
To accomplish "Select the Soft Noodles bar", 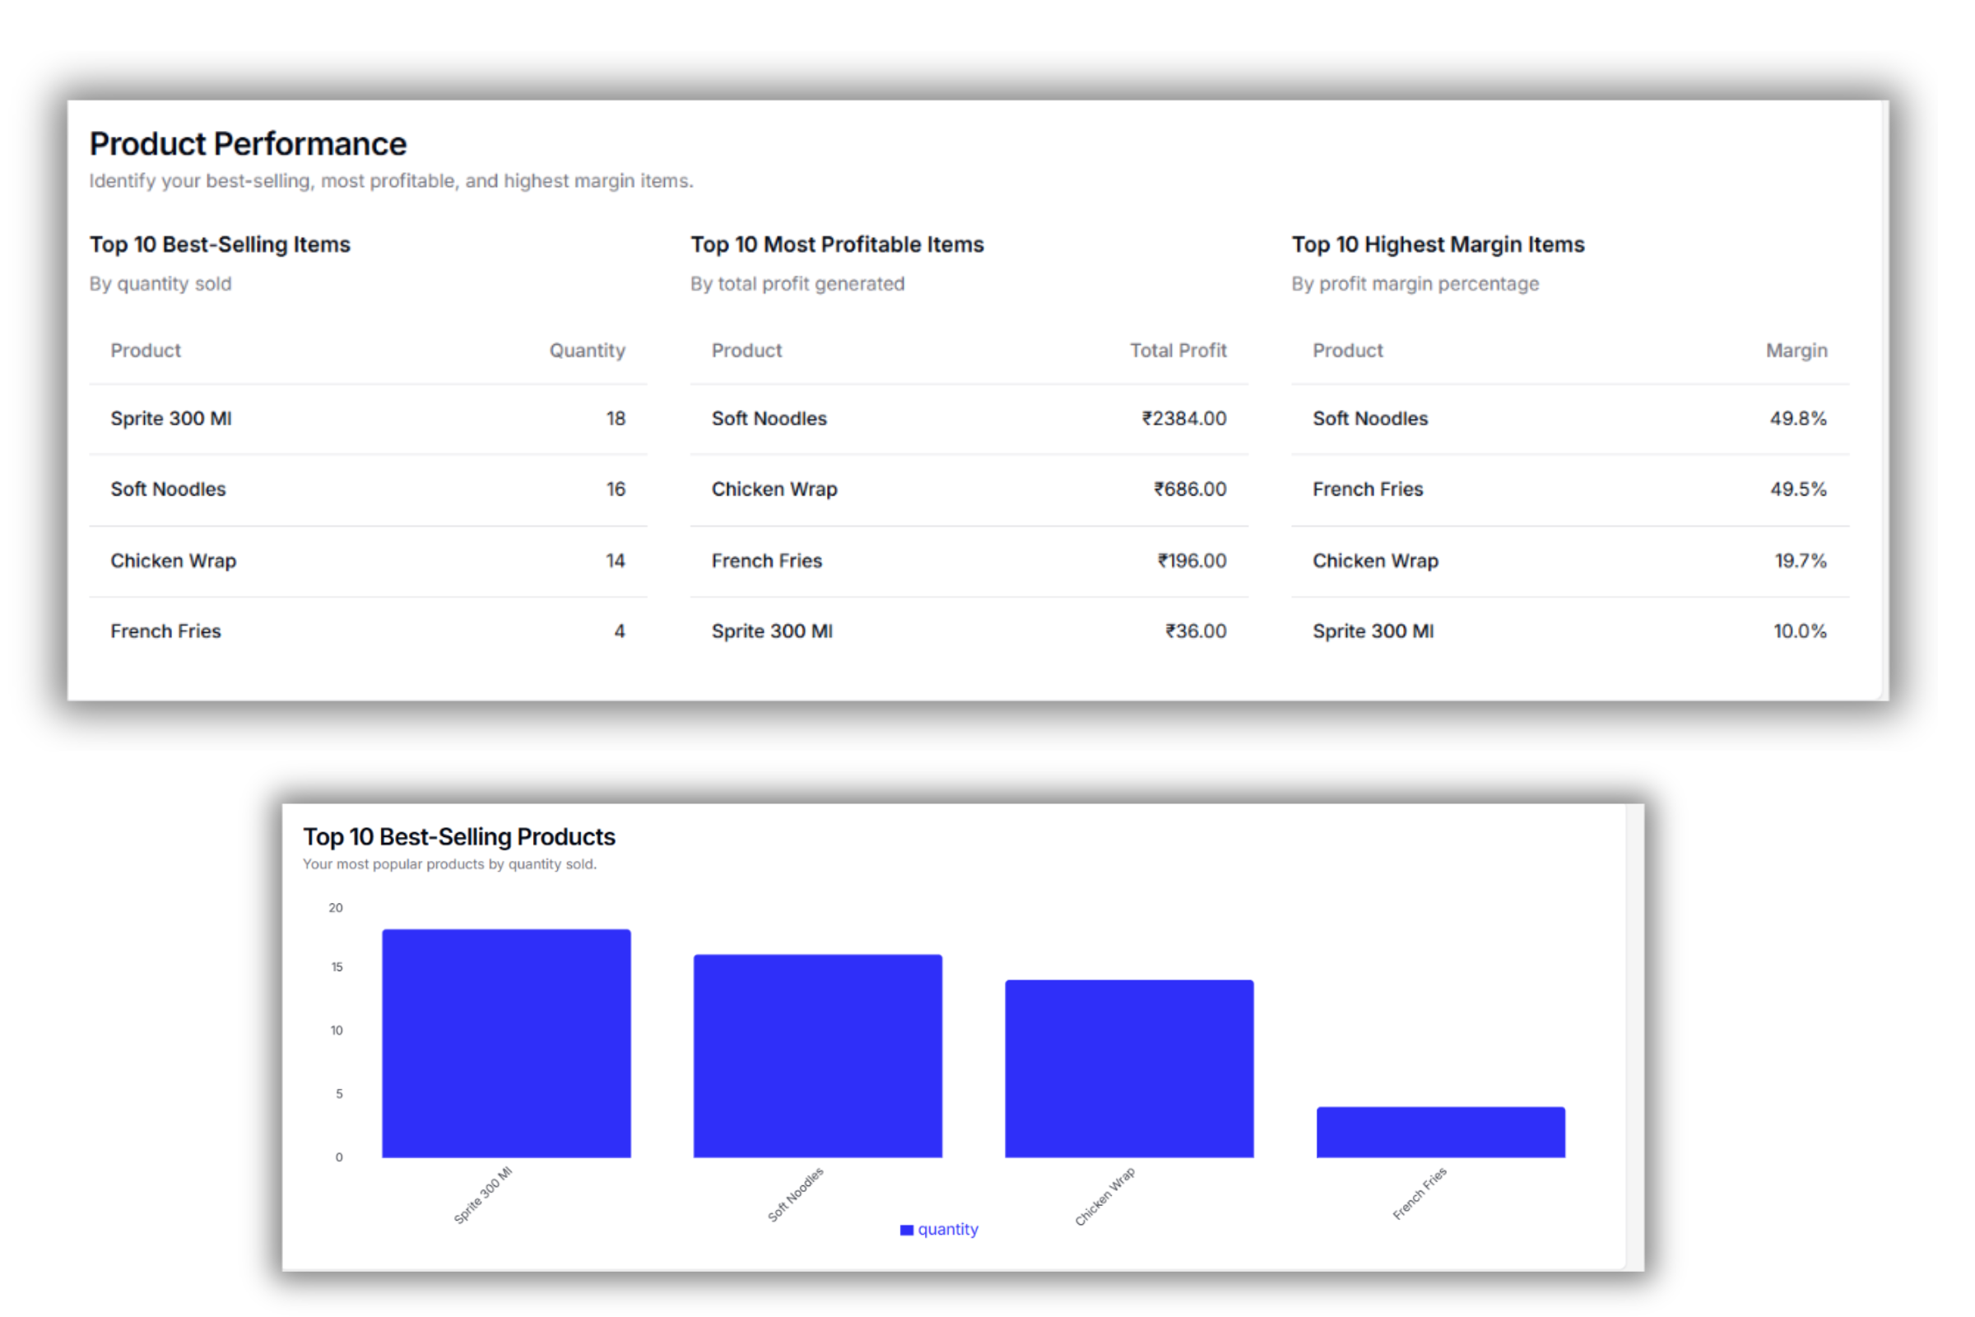I will (x=817, y=1054).
